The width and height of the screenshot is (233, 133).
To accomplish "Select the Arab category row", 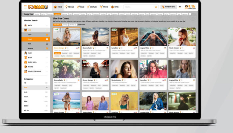I will pos(36,92).
